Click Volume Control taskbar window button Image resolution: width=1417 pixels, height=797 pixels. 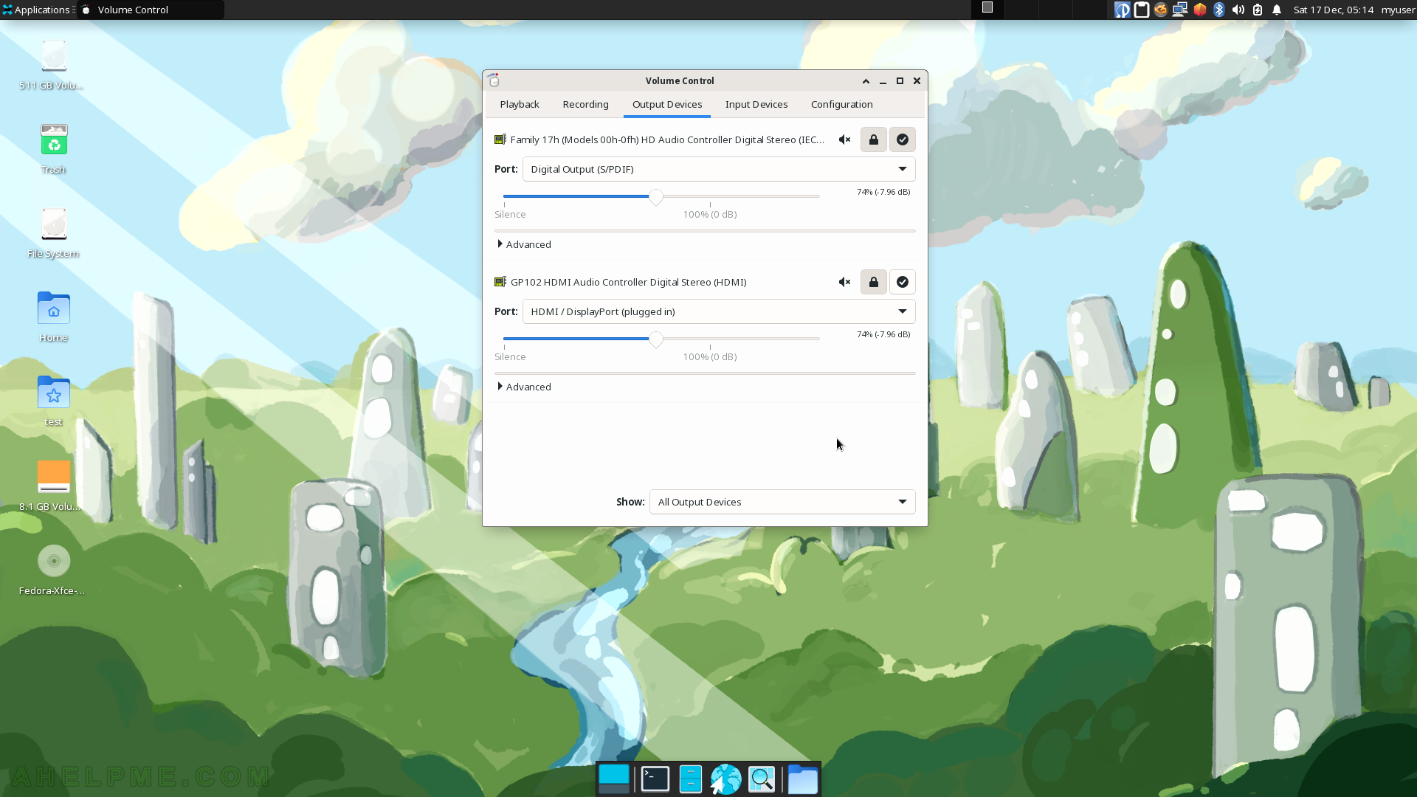click(x=151, y=10)
